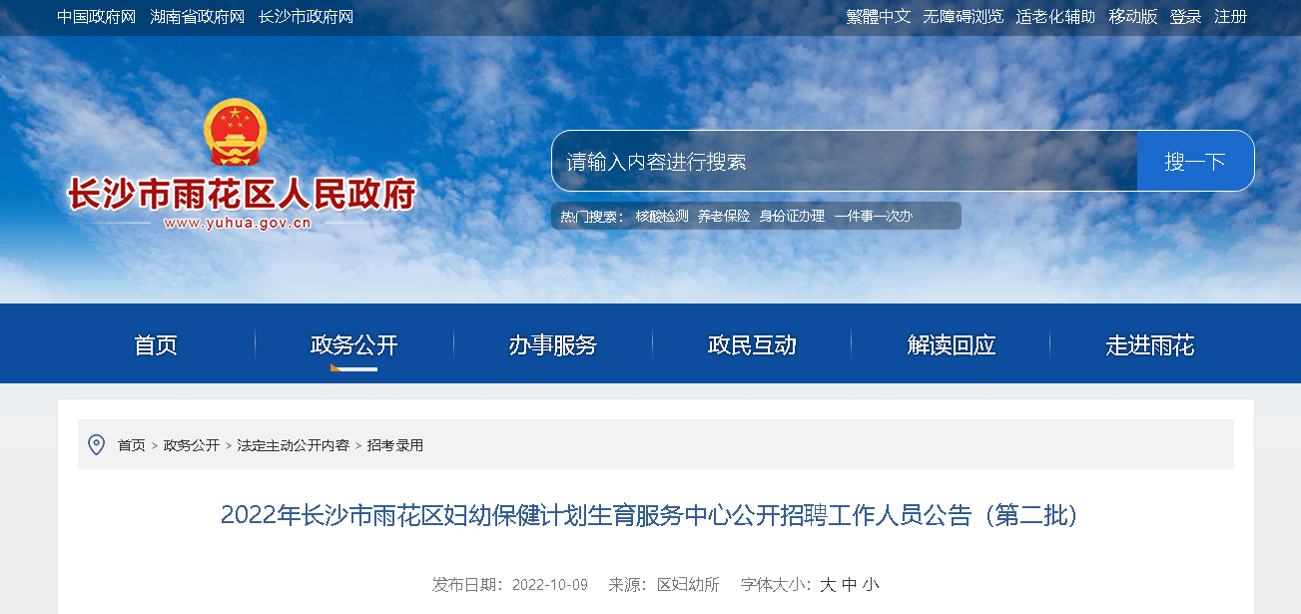Image resolution: width=1301 pixels, height=614 pixels.
Task: Open the 首页 nav tab
Action: point(156,345)
